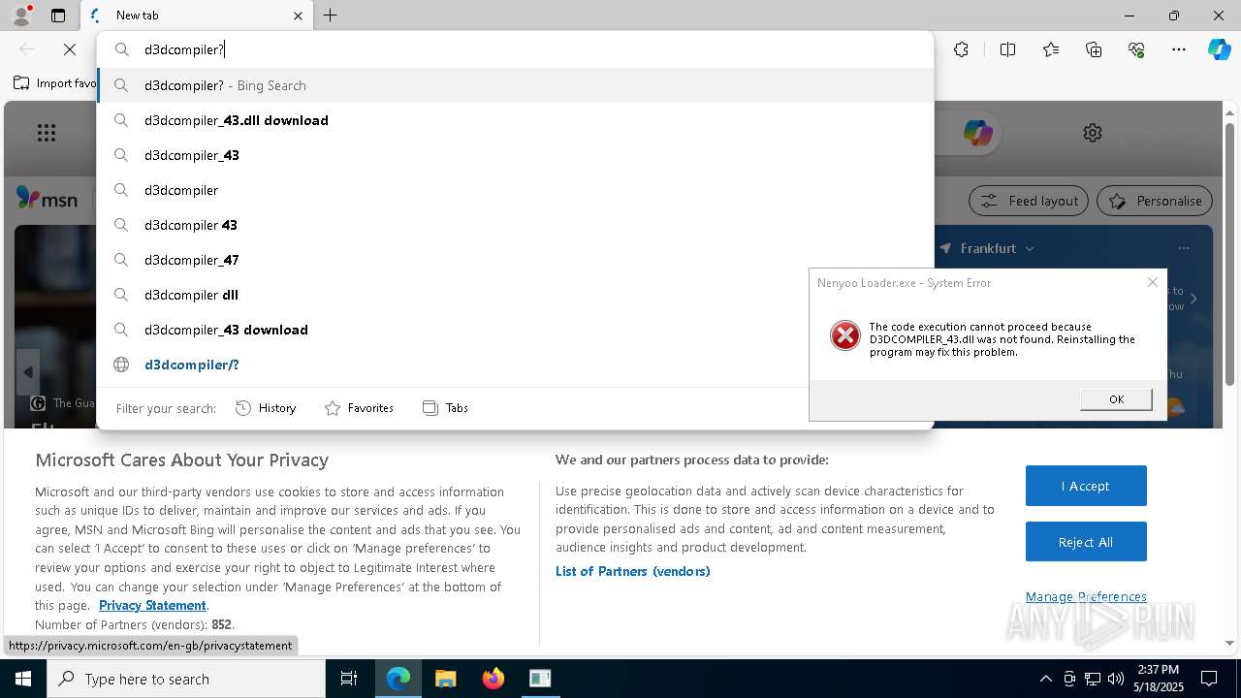
Task: Click the Copilot logo on MSN page
Action: [x=977, y=133]
